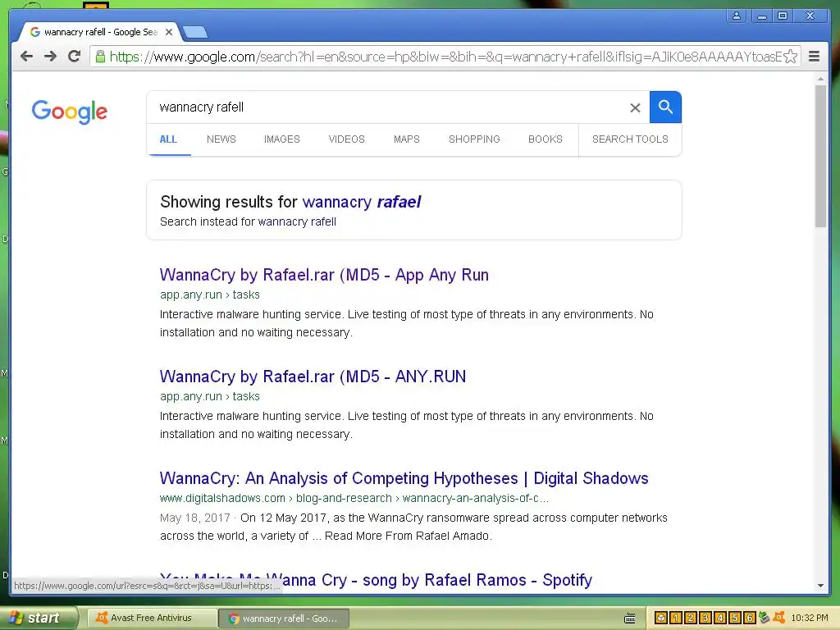This screenshot has height=630, width=840.
Task: Close the wannacry rafell browser tab
Action: pyautogui.click(x=169, y=32)
